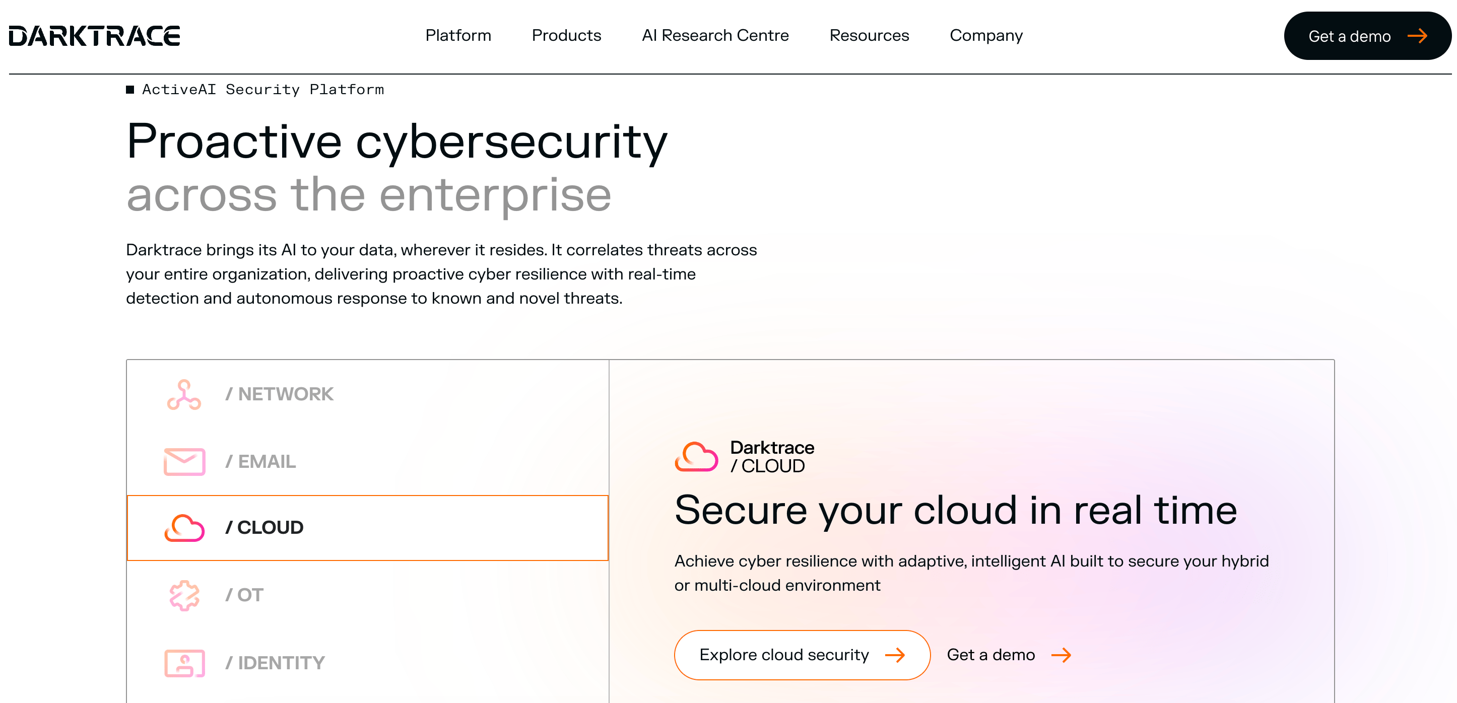The height and width of the screenshot is (703, 1457).
Task: Click the Darktrace wordmark logo
Action: (93, 36)
